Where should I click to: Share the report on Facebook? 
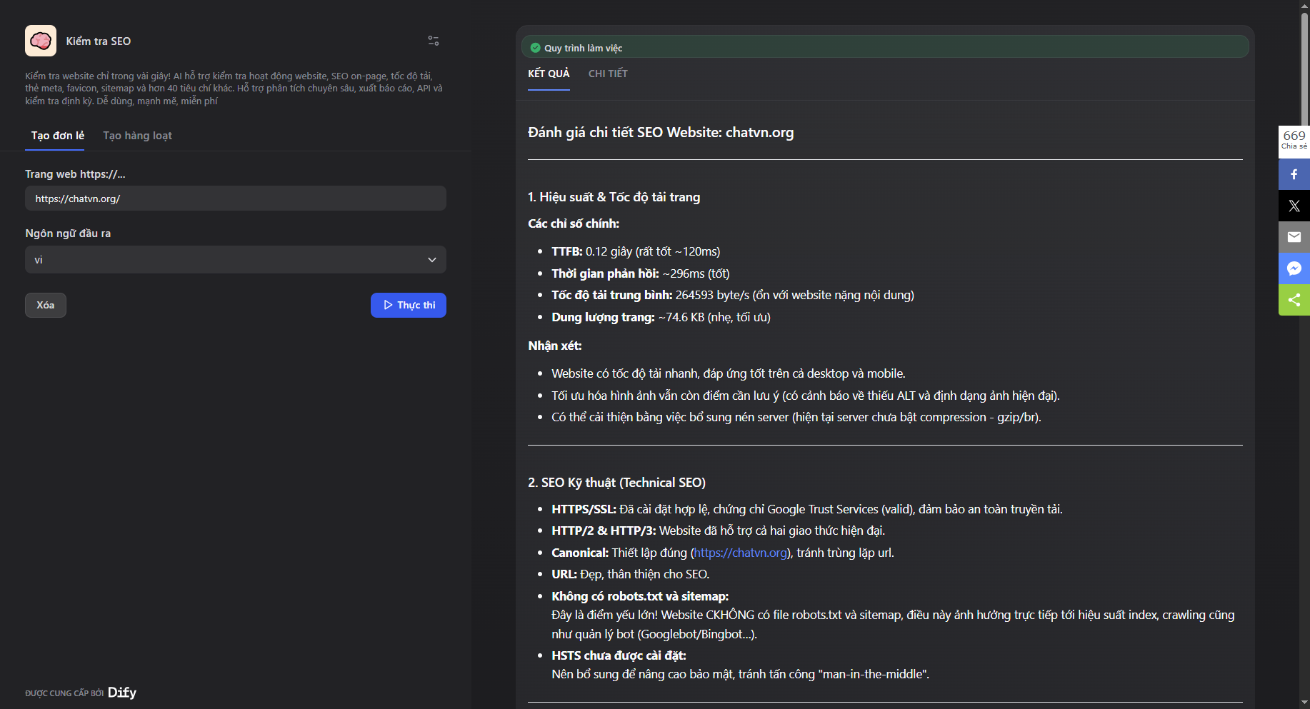coord(1294,174)
